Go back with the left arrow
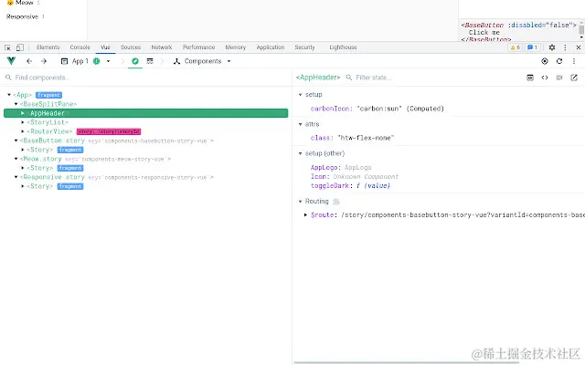This screenshot has height=365, width=585. pyautogui.click(x=29, y=61)
